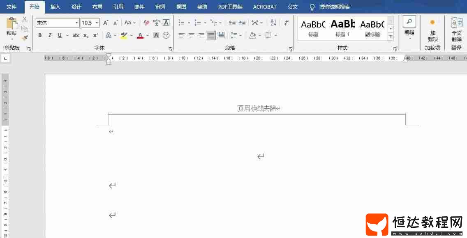This screenshot has height=238, width=467.
Task: Increase font size with the larger A button
Action: (x=105, y=23)
